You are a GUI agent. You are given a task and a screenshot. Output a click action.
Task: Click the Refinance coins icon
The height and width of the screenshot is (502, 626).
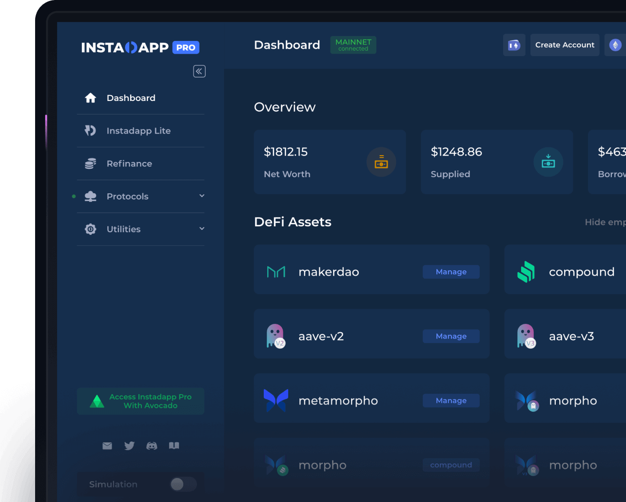(x=91, y=163)
